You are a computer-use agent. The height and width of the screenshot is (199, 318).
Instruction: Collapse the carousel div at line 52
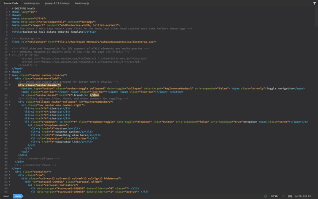tap(10, 182)
